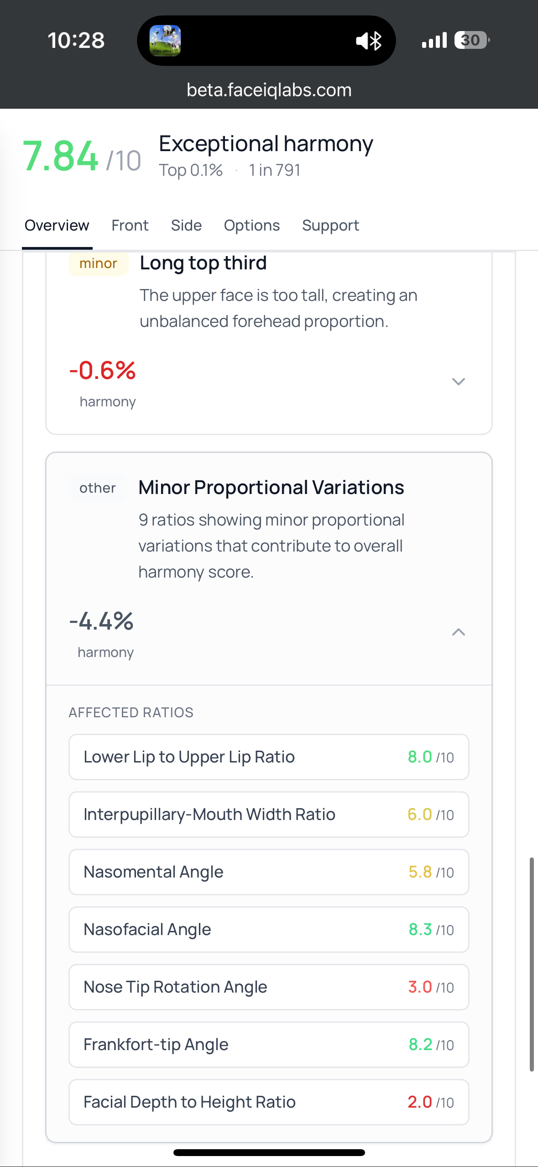538x1167 pixels.
Task: Tap the cellular signal bars icon
Action: click(434, 40)
